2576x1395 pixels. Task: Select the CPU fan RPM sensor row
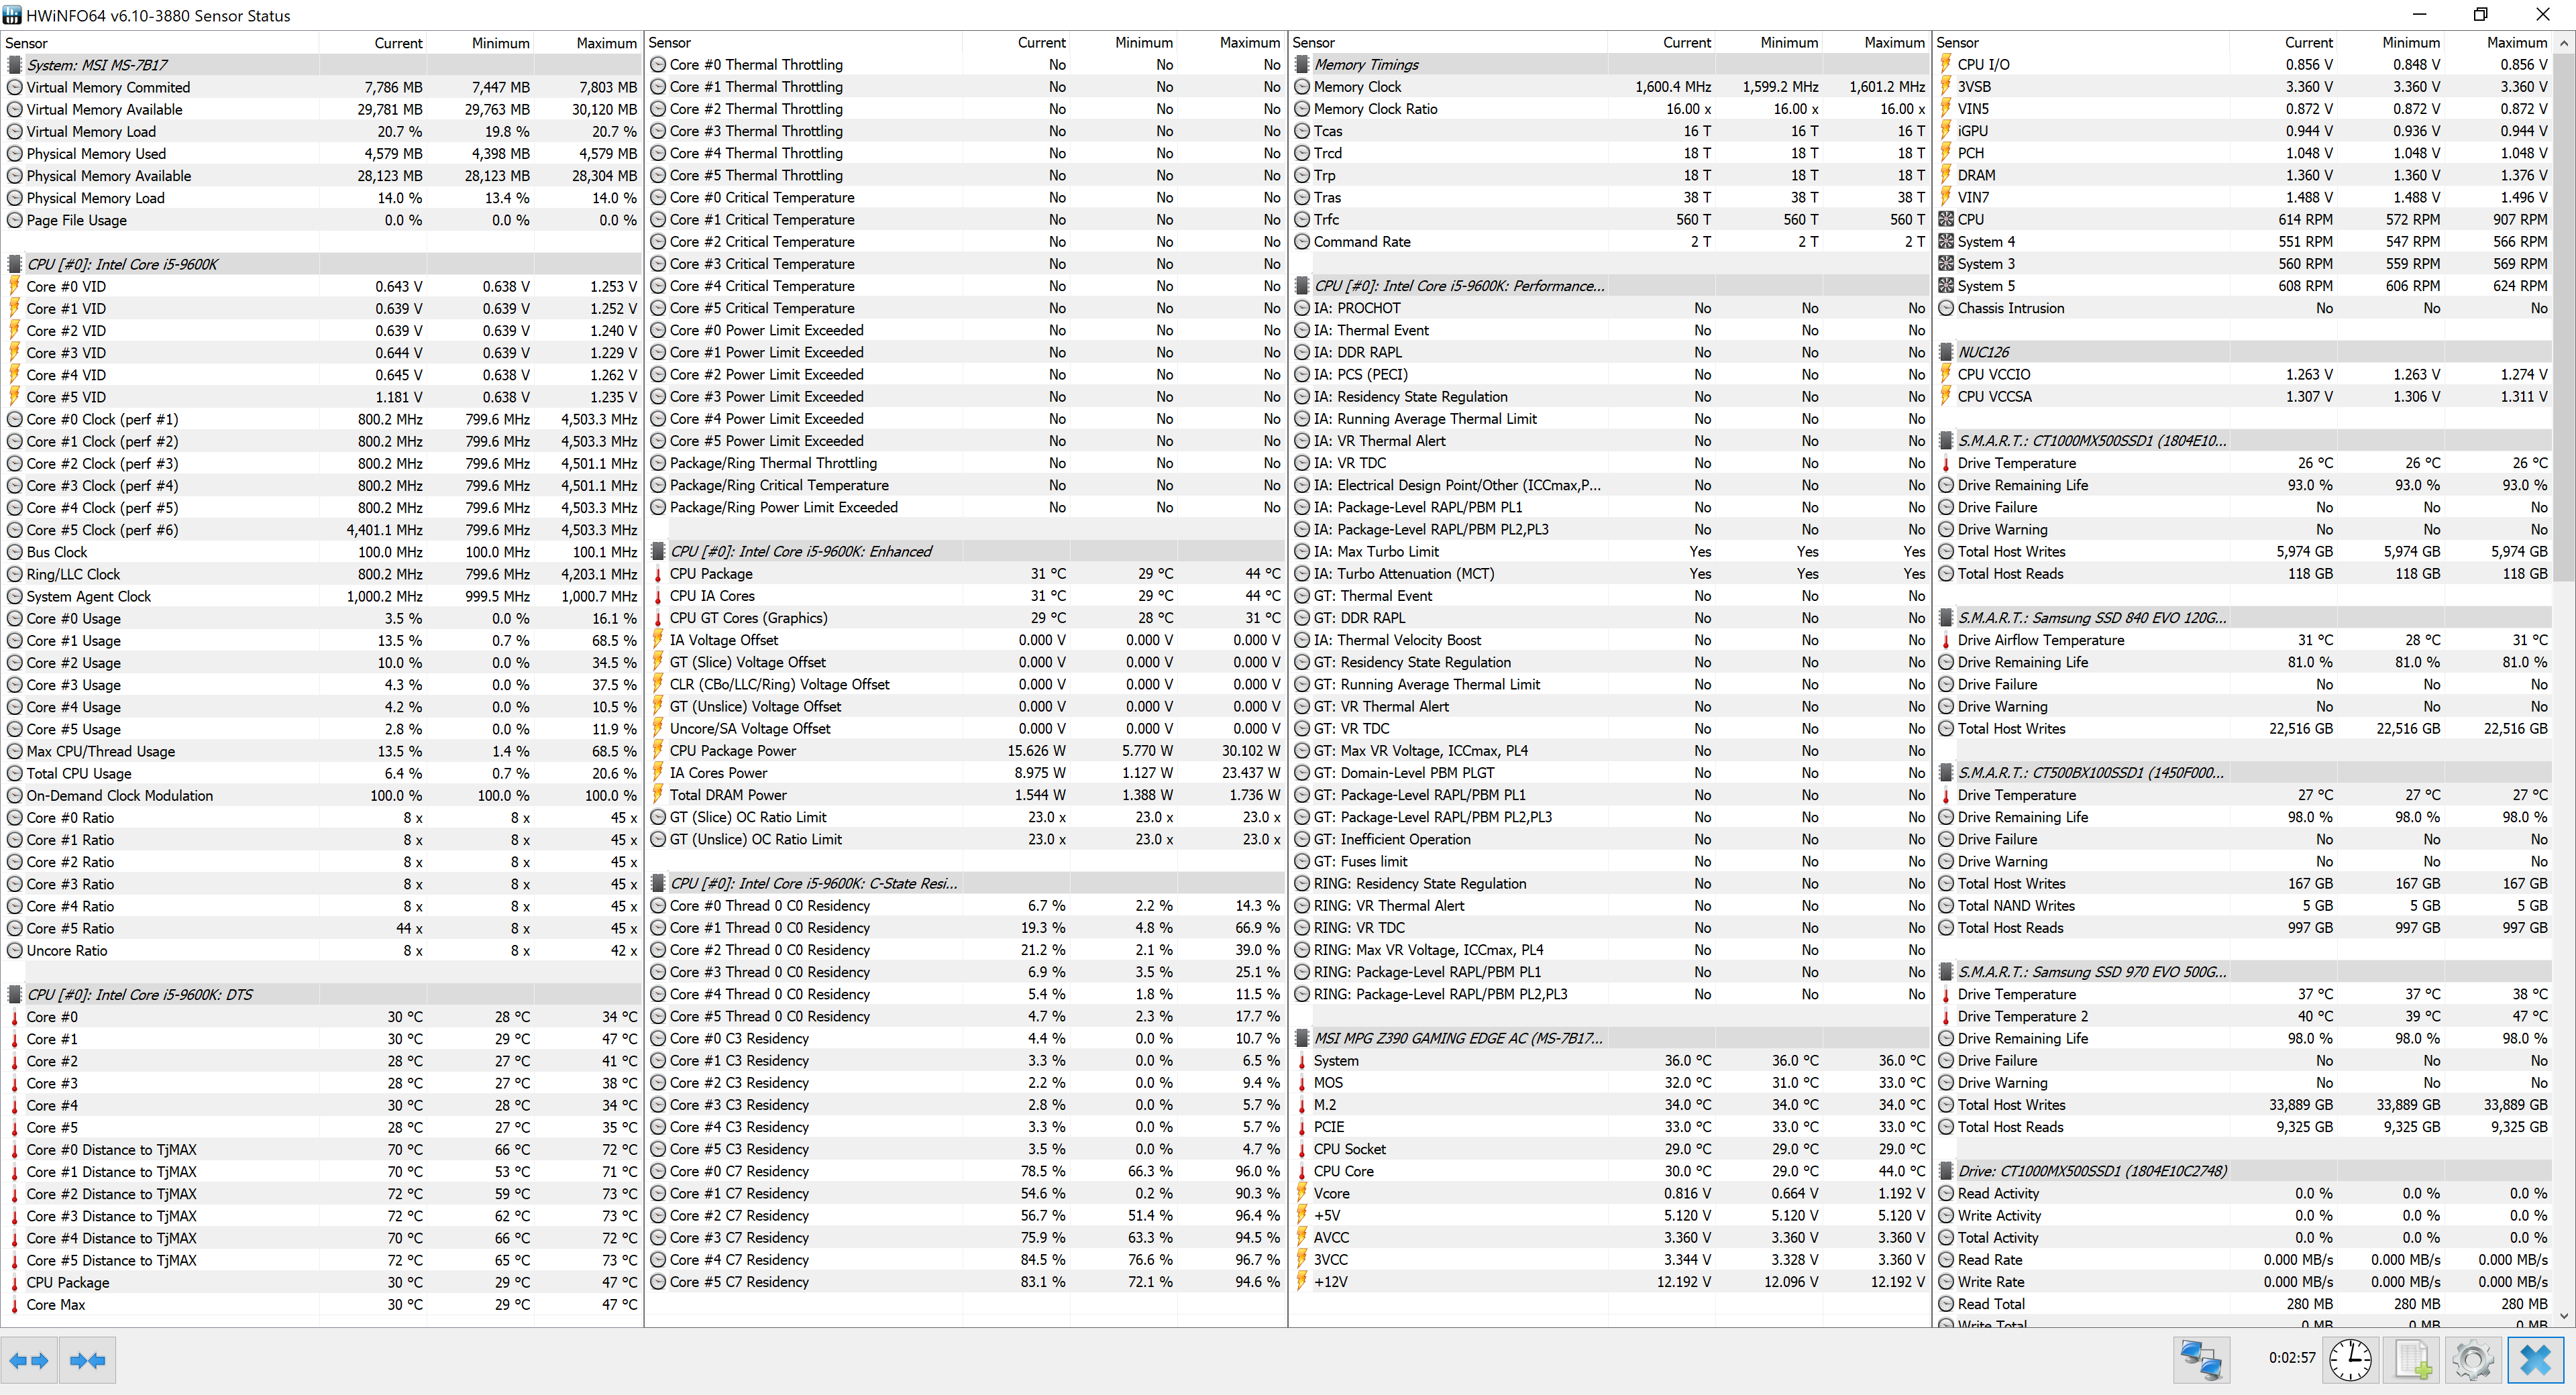pyautogui.click(x=1971, y=219)
